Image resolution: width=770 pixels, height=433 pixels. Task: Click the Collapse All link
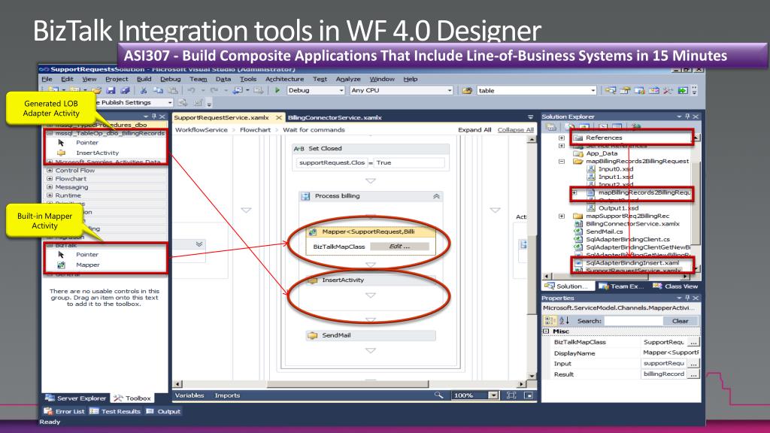tap(516, 129)
